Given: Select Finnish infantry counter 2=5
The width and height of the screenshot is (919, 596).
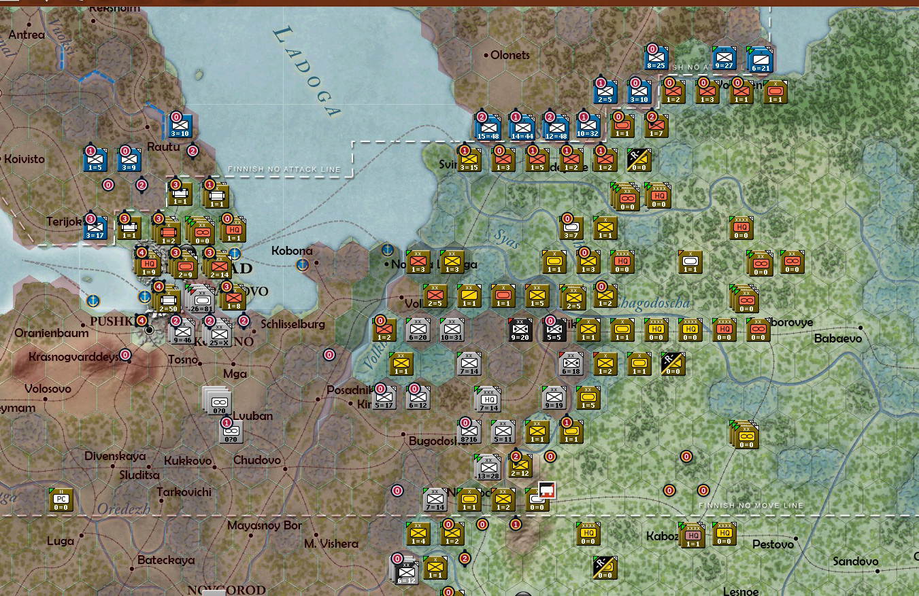Looking at the screenshot, I should [x=605, y=91].
